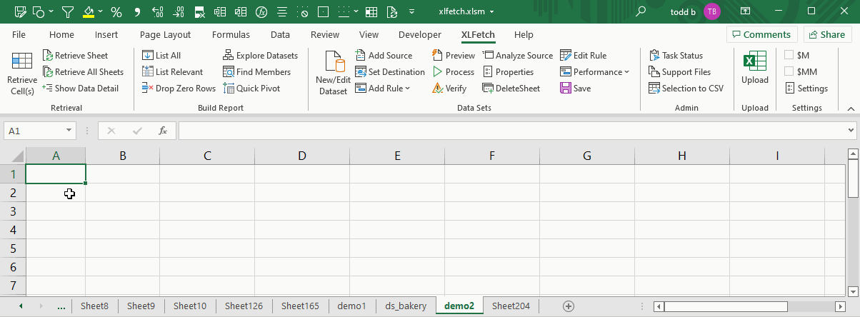Enable the $MM checkbox

tap(789, 72)
